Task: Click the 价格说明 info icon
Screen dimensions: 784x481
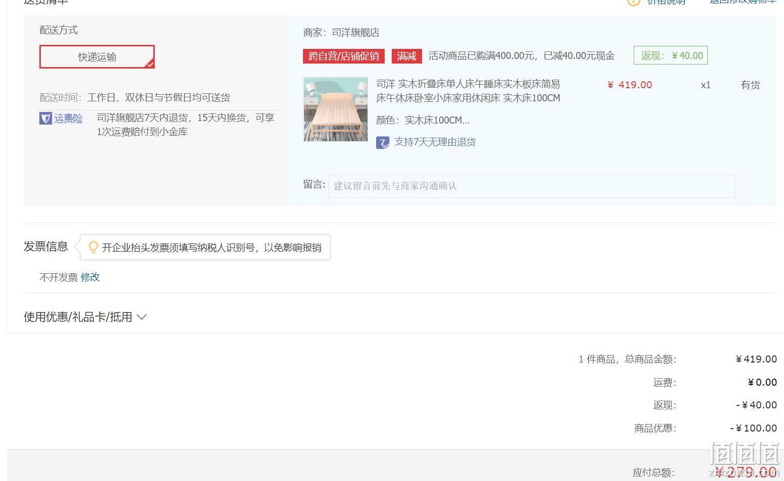Action: tap(633, 2)
